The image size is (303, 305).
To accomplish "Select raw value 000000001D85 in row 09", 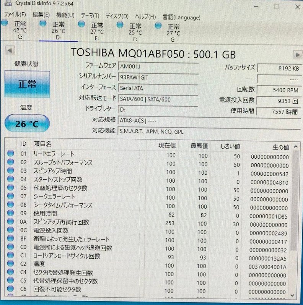I will click(x=268, y=216).
